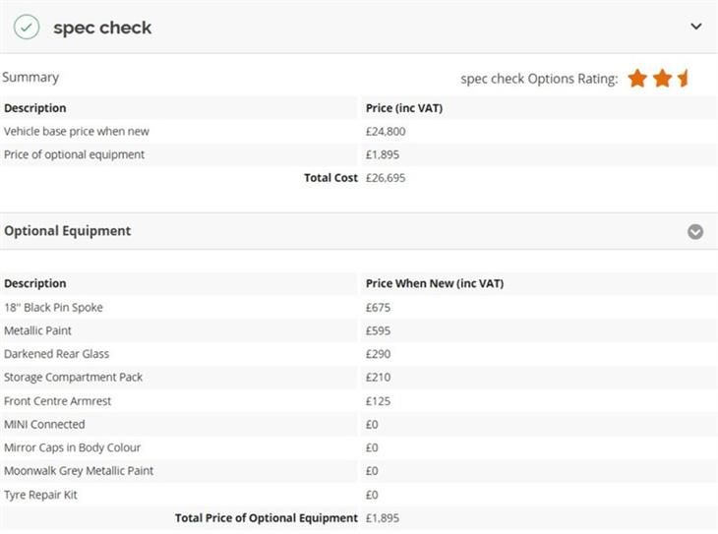Screen dimensions: 718x534
Task: Click the Tyre Repair Kit entry
Action: (40, 495)
